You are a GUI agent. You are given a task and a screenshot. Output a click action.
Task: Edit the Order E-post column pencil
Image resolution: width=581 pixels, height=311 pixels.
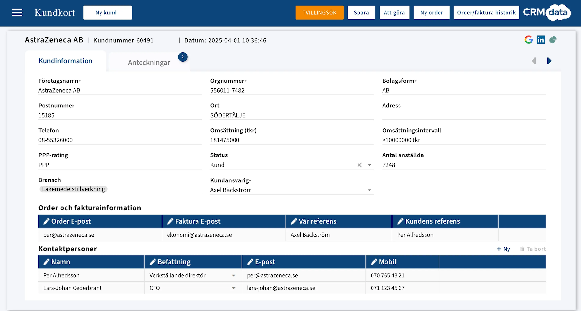tap(47, 221)
